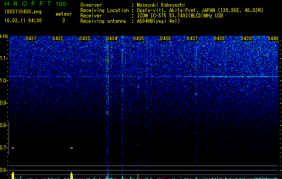Screen dimensions: 282x179
Task: Click the version number 1.0.0
Action: 61,4
